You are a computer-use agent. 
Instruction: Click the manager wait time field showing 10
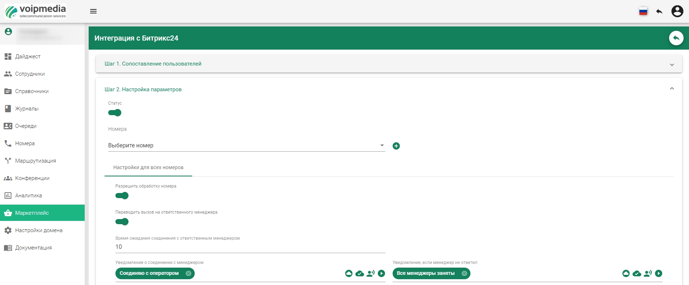point(250,247)
